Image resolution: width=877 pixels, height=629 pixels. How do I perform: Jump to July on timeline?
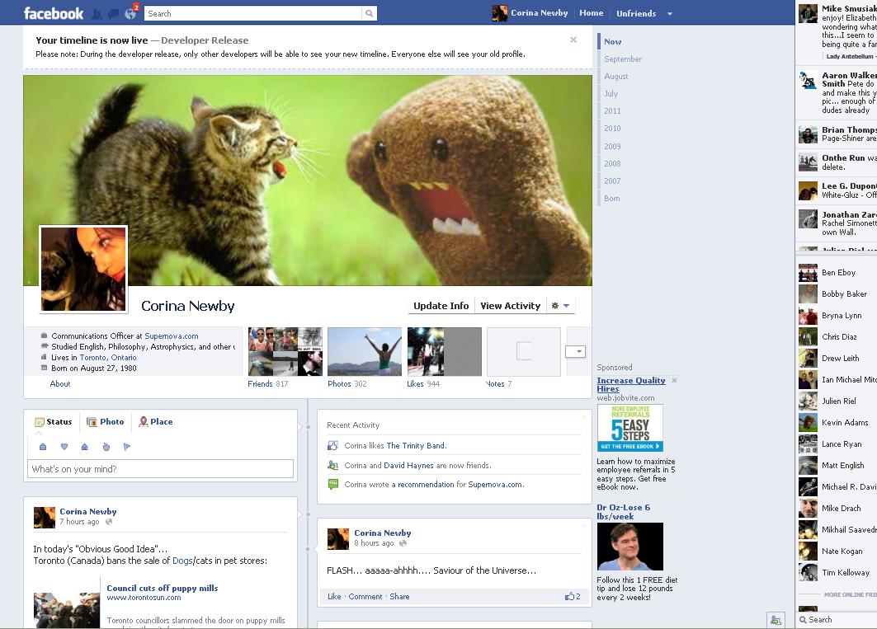[x=611, y=93]
